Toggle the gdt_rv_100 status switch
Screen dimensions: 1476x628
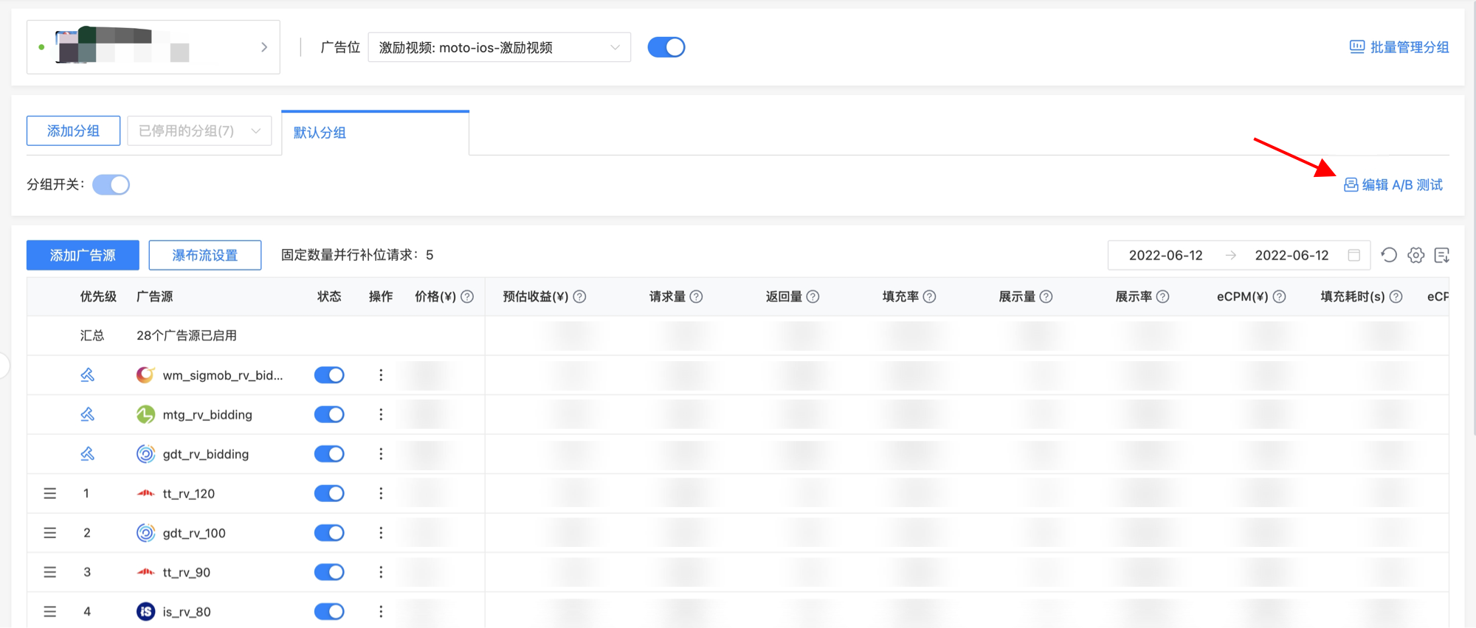329,533
